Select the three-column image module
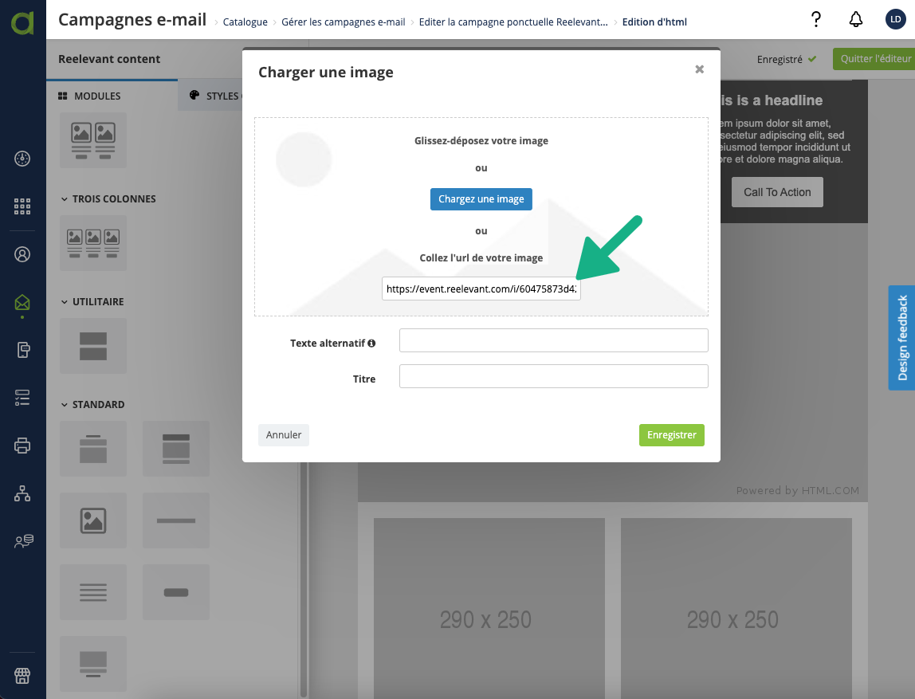This screenshot has width=915, height=699. pos(93,243)
